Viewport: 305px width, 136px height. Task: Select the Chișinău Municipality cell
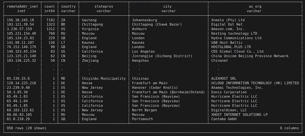(104, 79)
